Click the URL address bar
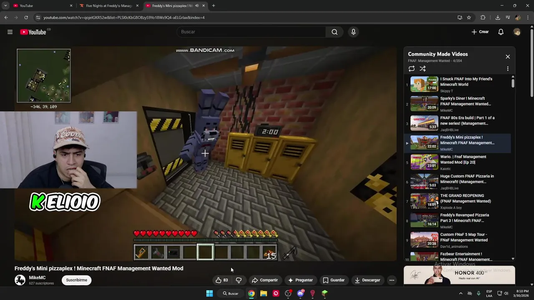This screenshot has height=300, width=534. click(246, 17)
